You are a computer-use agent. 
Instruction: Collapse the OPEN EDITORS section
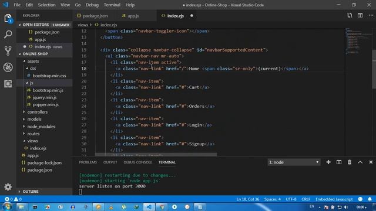pos(35,25)
